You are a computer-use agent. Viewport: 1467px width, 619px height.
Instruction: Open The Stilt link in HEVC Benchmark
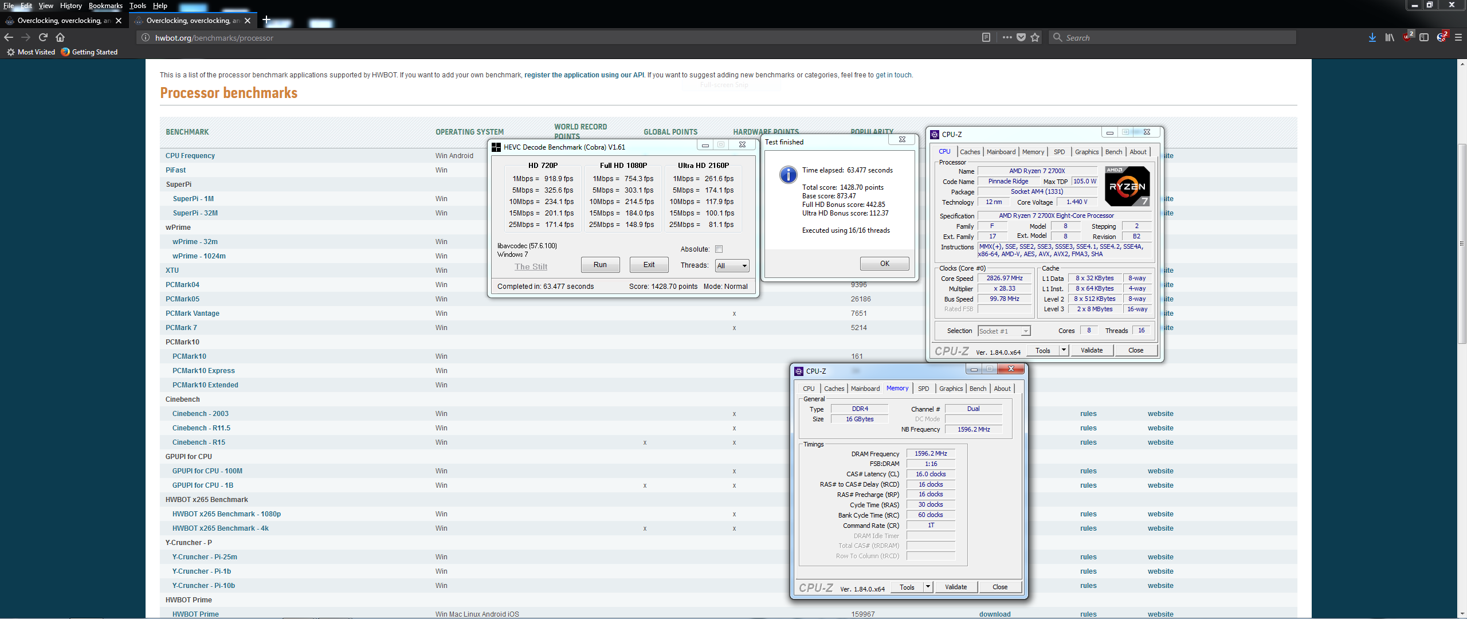point(531,267)
